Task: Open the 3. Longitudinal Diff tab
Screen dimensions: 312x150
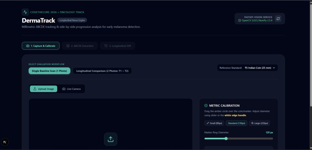Action: click(118, 46)
